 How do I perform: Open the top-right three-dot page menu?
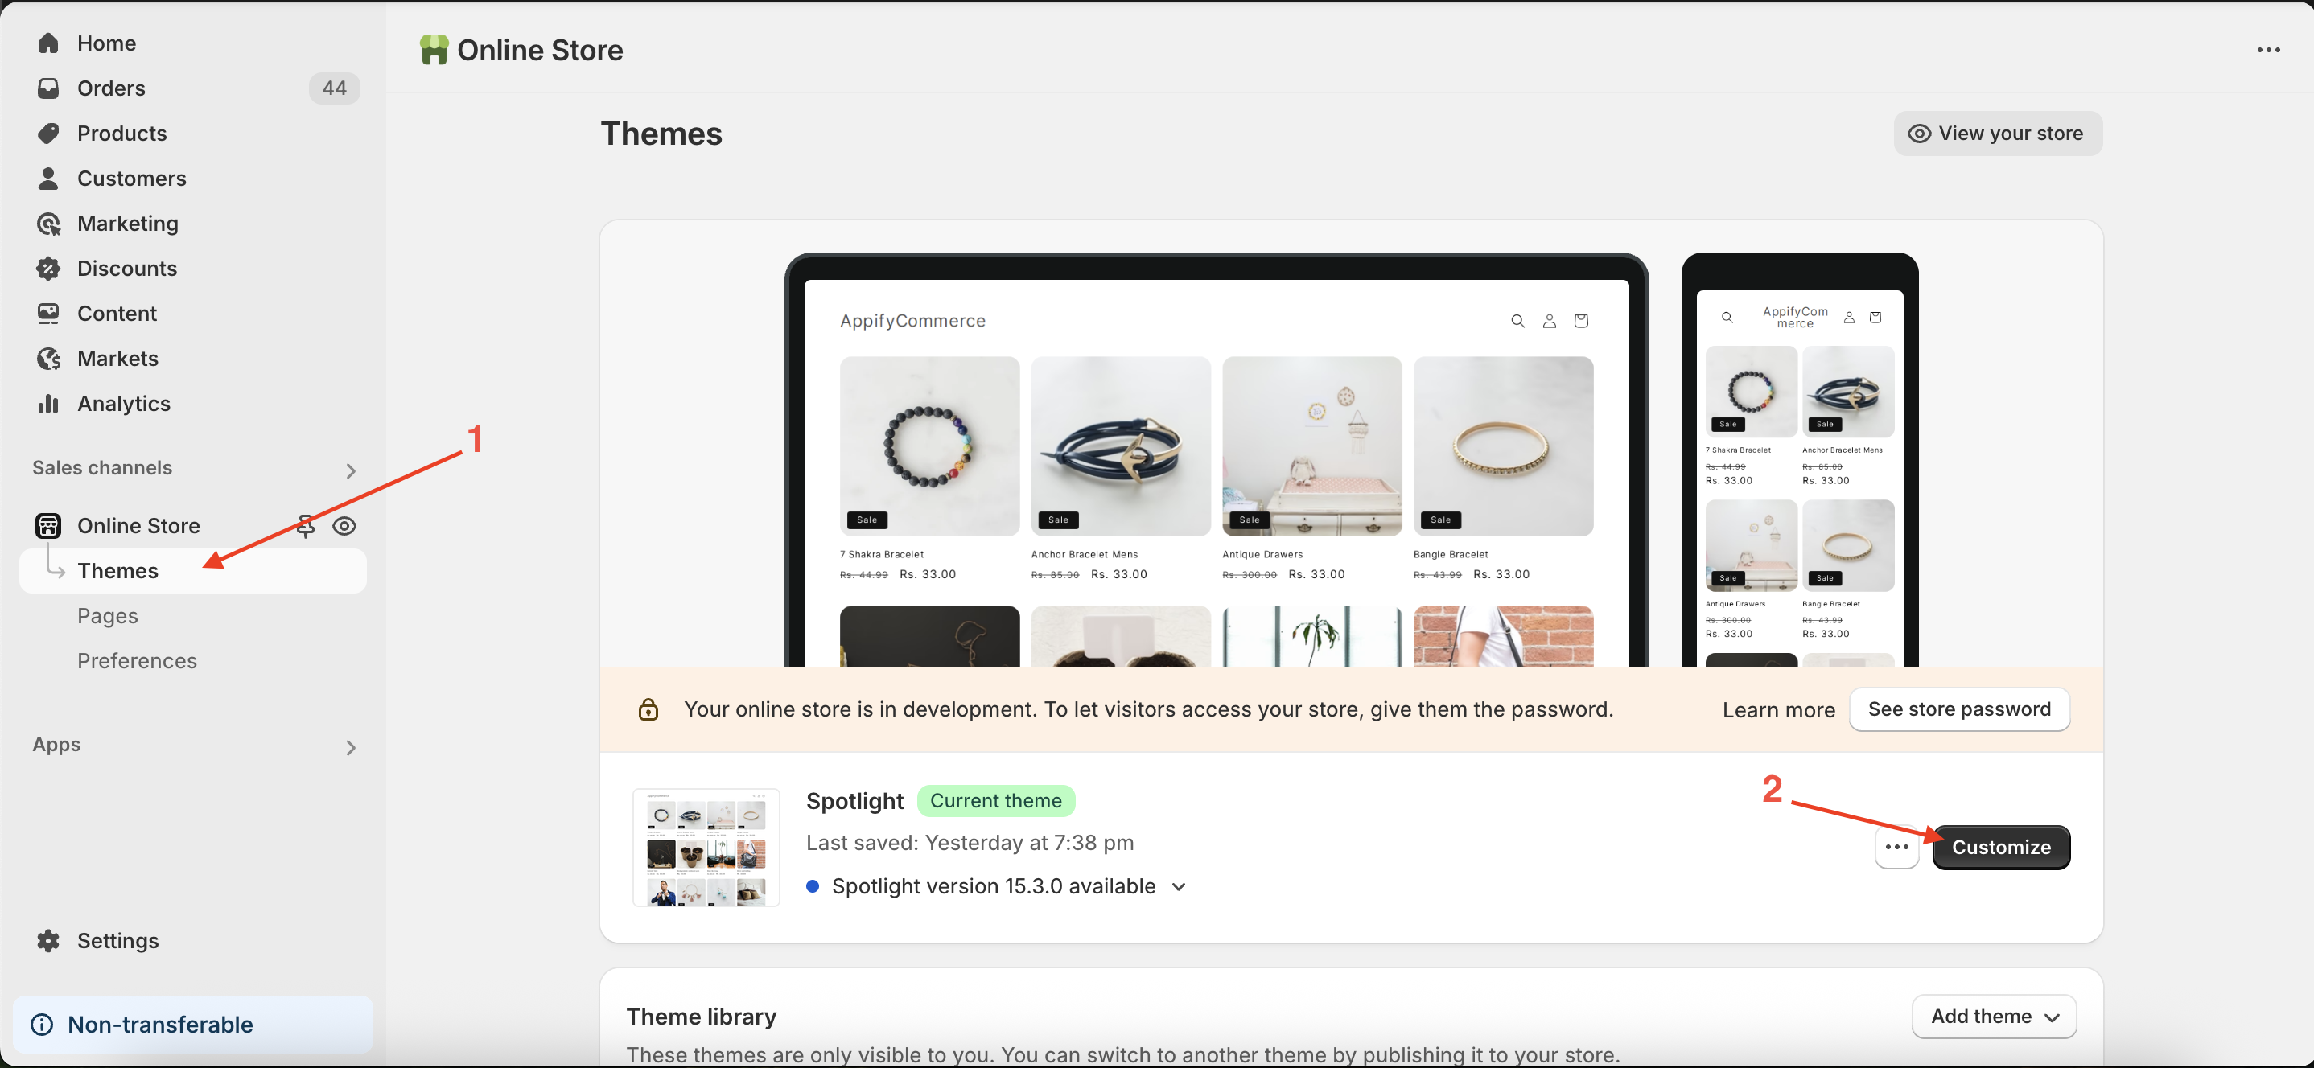(2268, 51)
